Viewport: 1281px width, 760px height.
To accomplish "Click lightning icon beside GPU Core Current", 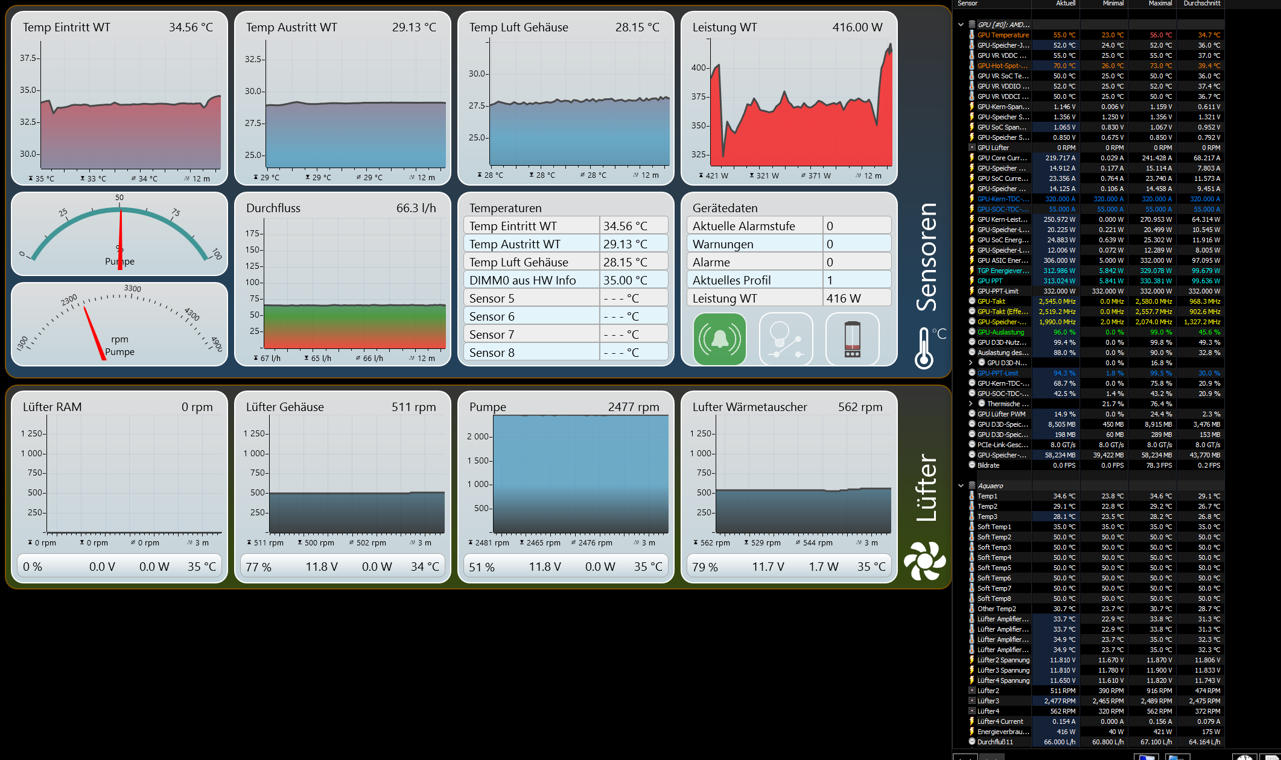I will (971, 158).
